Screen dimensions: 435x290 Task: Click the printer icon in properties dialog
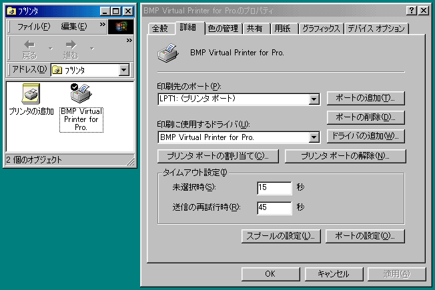(168, 53)
